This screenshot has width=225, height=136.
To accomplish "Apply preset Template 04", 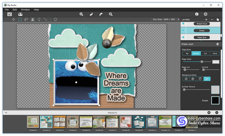I will [x=73, y=122].
